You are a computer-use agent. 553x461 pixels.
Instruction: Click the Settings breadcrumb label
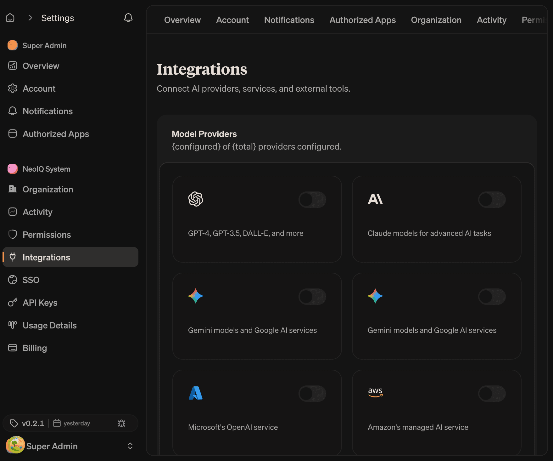coord(58,18)
